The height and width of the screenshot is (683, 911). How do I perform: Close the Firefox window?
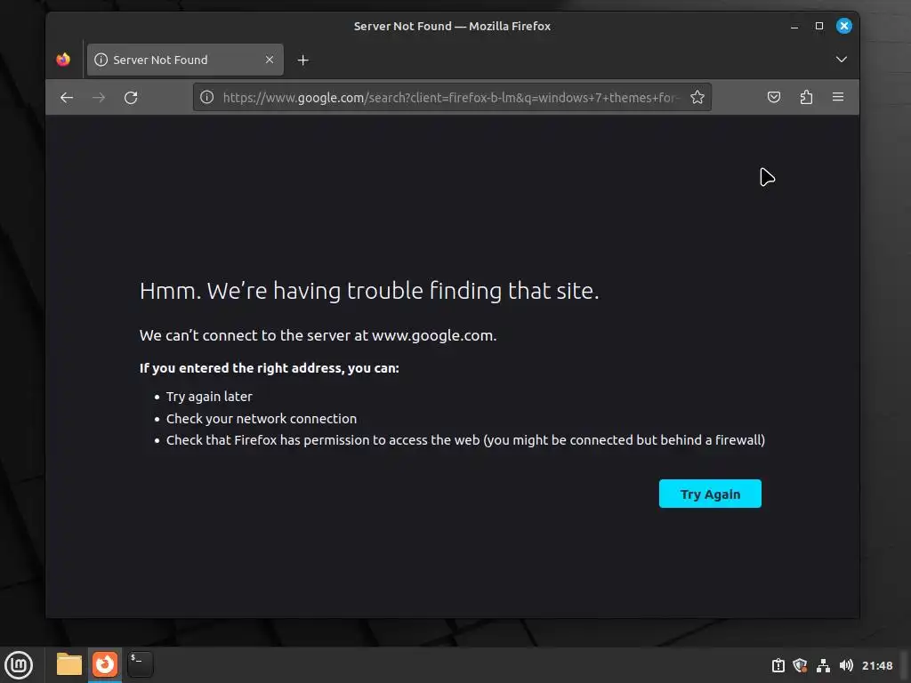tap(843, 26)
